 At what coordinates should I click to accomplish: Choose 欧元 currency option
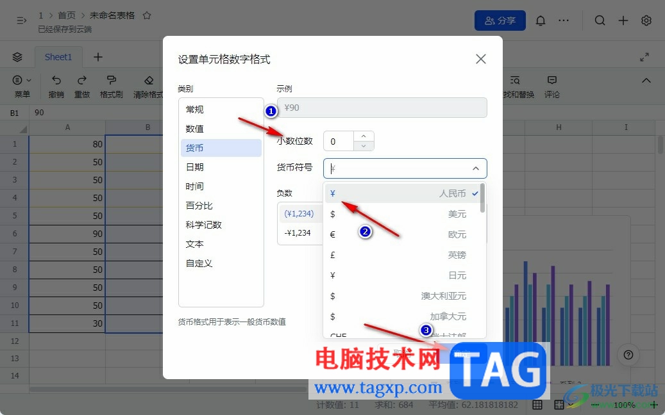[403, 234]
